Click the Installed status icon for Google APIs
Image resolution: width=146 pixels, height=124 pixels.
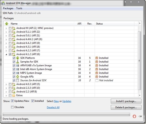(x=97, y=77)
